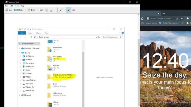
Task: Select Network in the navigation tree
Action: click(27, 95)
